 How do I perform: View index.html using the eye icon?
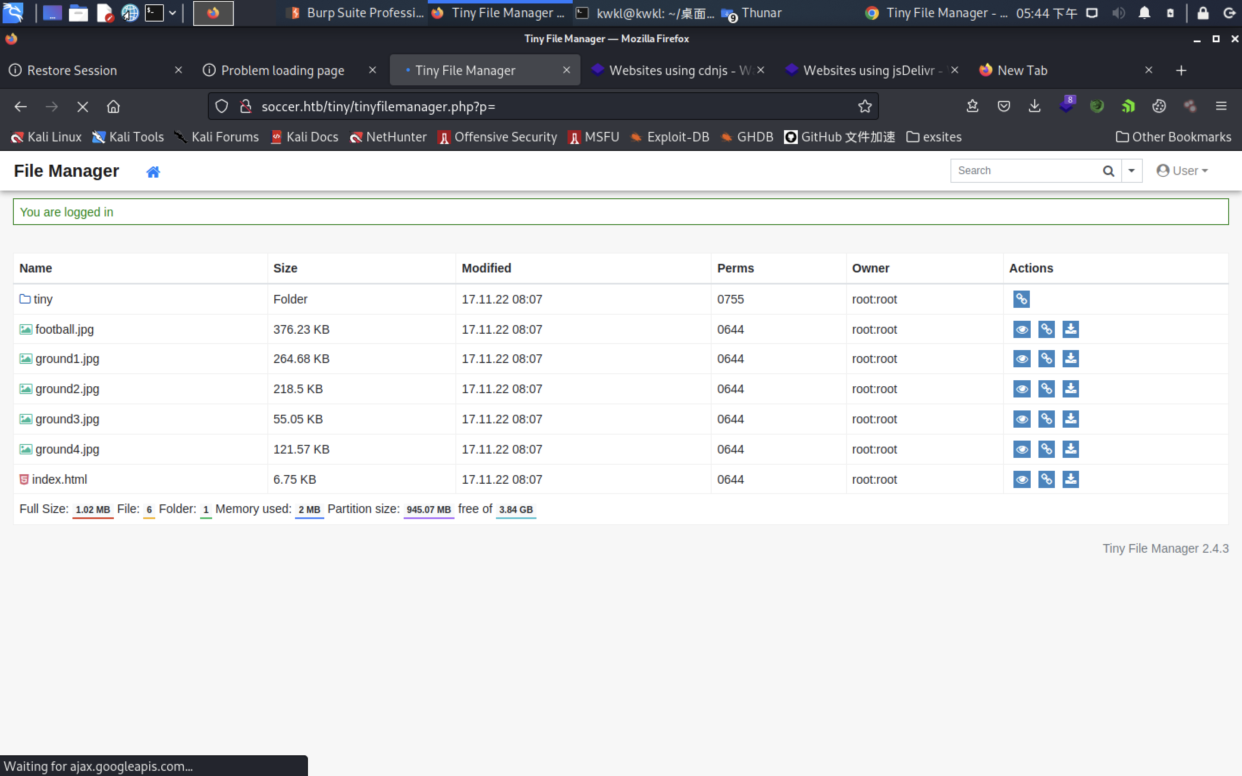coord(1021,479)
